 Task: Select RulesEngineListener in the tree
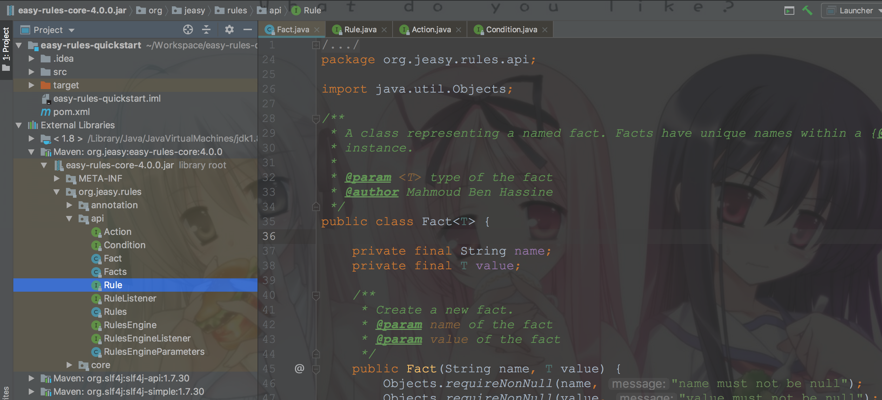135,338
